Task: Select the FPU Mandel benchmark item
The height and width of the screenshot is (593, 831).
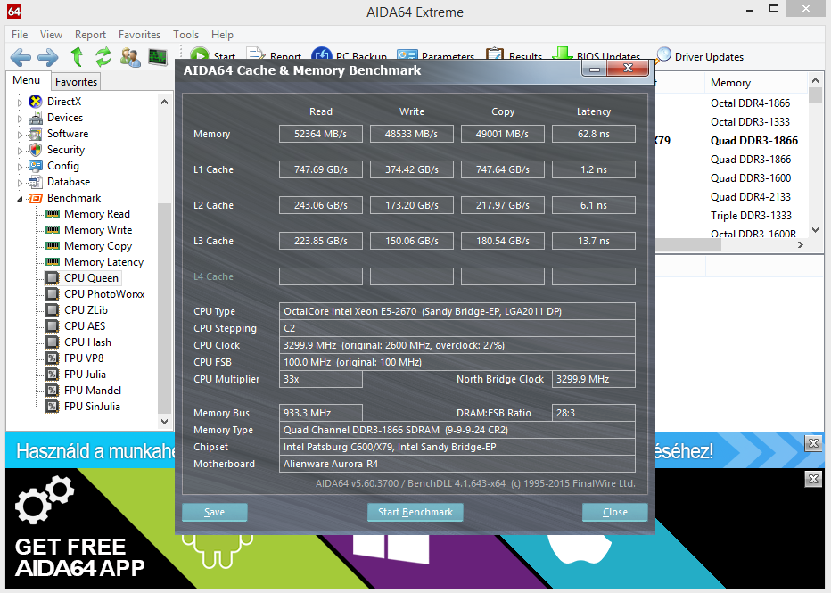Action: click(92, 391)
